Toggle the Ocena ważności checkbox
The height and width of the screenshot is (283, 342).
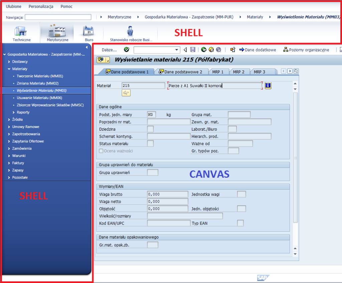[x=101, y=151]
